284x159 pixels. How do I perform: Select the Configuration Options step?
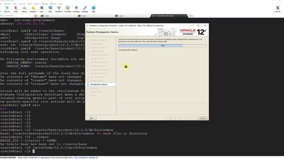click(99, 70)
